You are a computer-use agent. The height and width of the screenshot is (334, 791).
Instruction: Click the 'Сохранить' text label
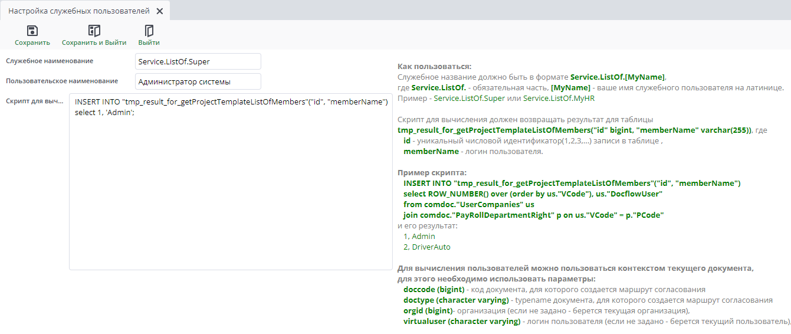pos(32,42)
